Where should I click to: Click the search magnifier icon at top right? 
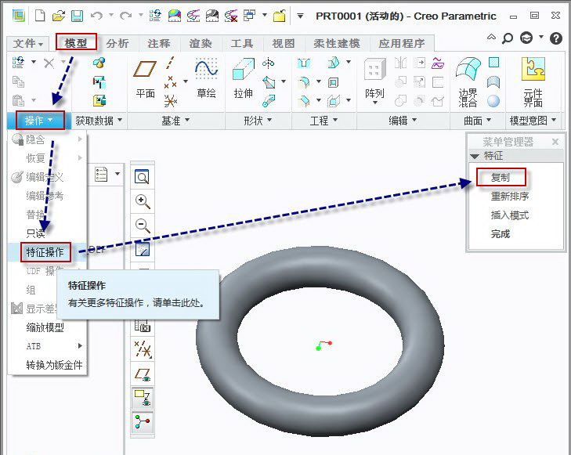pos(508,38)
